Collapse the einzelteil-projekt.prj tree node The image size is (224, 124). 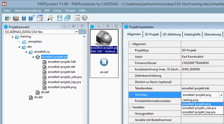(33, 57)
